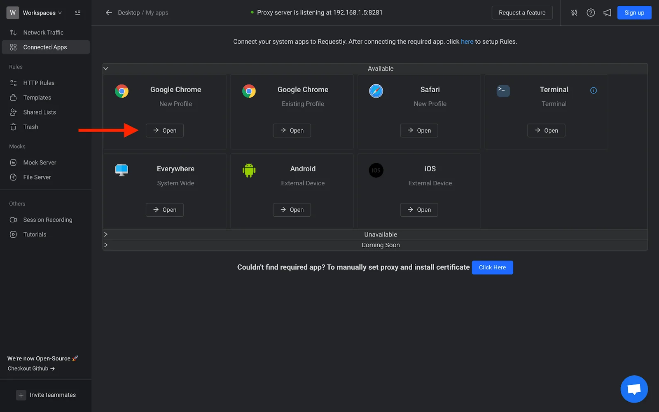Viewport: 659px width, 412px height.
Task: Click the megaphone announcements icon
Action: coord(607,13)
